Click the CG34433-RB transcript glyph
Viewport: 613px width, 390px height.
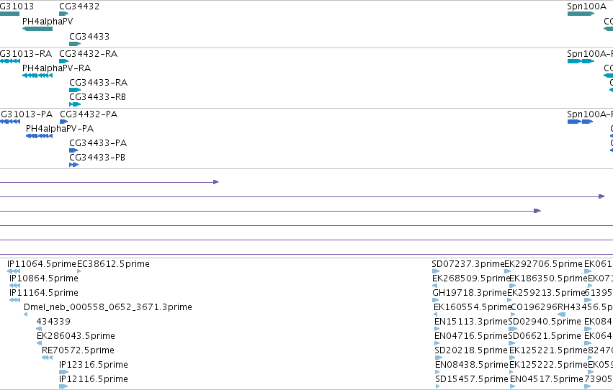point(75,104)
